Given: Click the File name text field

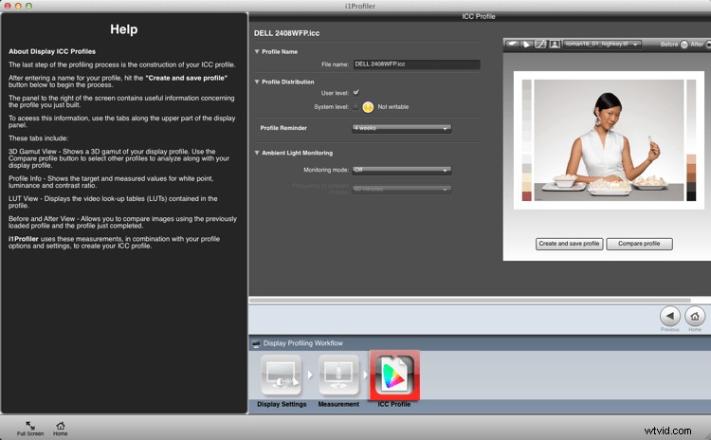Looking at the screenshot, I should click(x=416, y=64).
